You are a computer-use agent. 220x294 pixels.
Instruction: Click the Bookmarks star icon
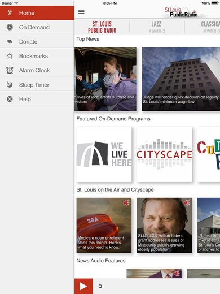click(x=10, y=56)
